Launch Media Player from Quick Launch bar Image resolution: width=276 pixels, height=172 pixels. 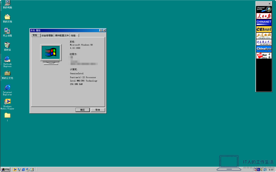click(15, 170)
